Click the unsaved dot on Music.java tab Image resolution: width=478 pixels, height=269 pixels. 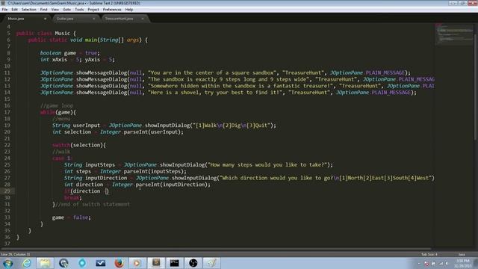(x=45, y=19)
